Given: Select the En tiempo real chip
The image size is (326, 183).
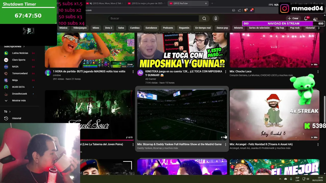Looking at the screenshot, I should click(x=203, y=28).
